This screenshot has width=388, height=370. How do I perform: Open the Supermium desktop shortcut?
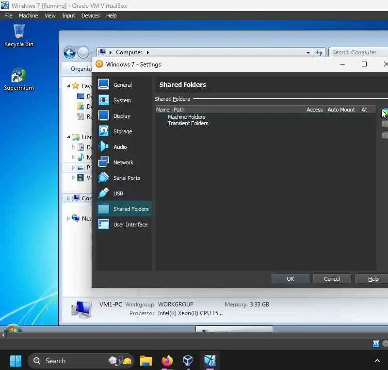(x=19, y=80)
